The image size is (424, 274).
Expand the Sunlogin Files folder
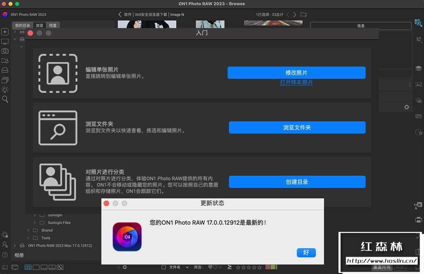(x=34, y=222)
